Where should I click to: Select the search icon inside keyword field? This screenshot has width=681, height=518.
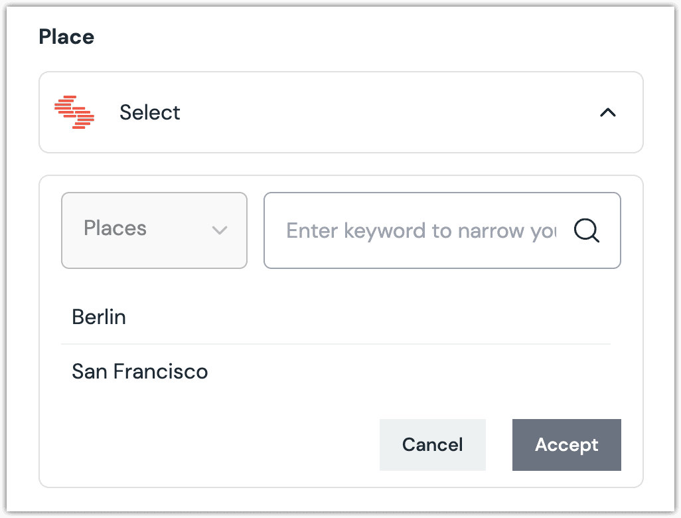pyautogui.click(x=587, y=230)
